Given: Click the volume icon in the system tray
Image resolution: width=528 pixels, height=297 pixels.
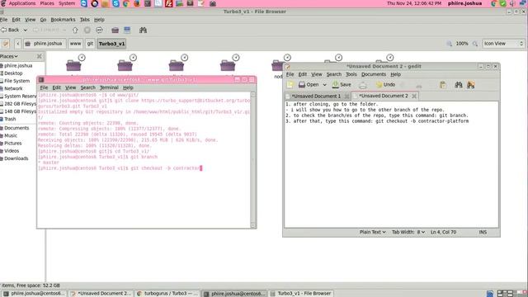Looking at the screenshot, I should pyautogui.click(x=512, y=3).
